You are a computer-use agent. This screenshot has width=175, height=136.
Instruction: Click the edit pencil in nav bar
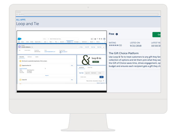coord(105,42)
